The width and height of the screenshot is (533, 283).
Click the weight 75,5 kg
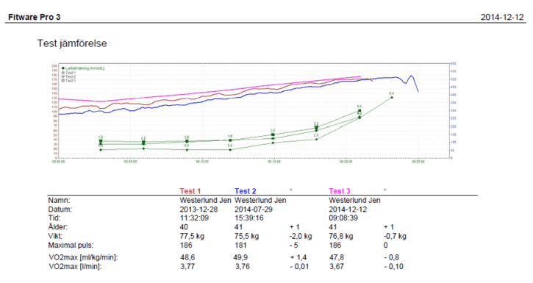click(x=247, y=236)
